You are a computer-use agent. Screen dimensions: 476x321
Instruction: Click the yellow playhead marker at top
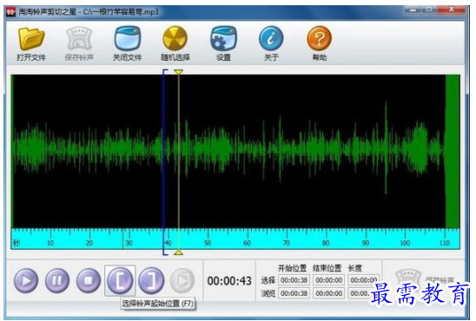tap(178, 72)
